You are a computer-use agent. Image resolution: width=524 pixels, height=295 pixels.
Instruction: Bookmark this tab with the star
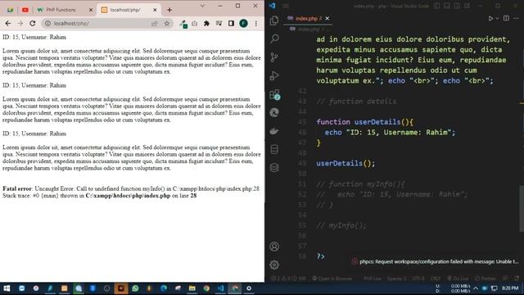[x=167, y=24]
